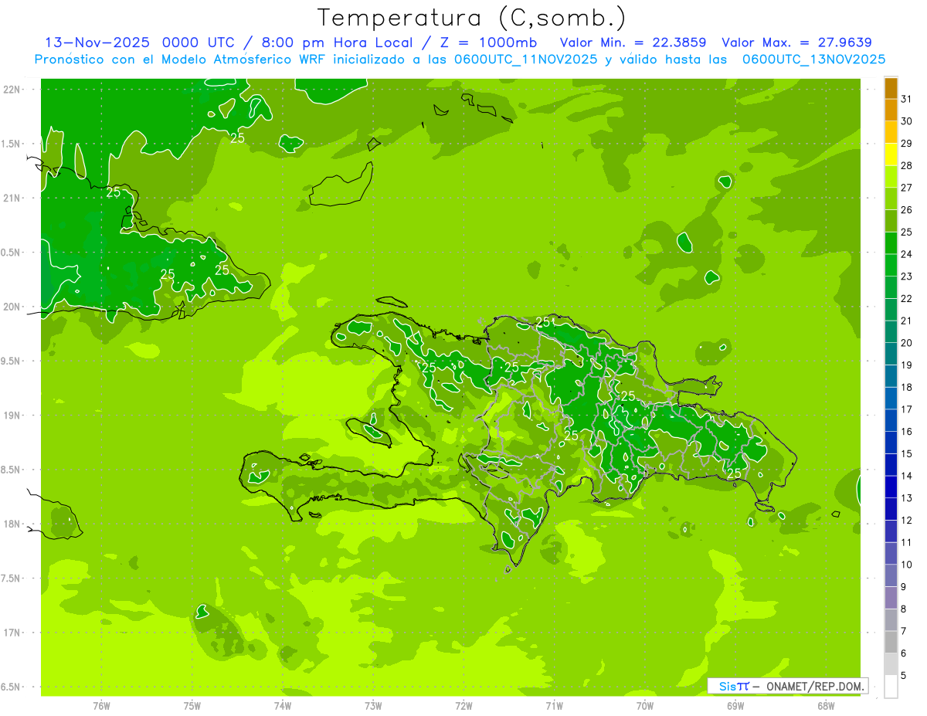Click the dark orange swatch above 31

(x=891, y=88)
